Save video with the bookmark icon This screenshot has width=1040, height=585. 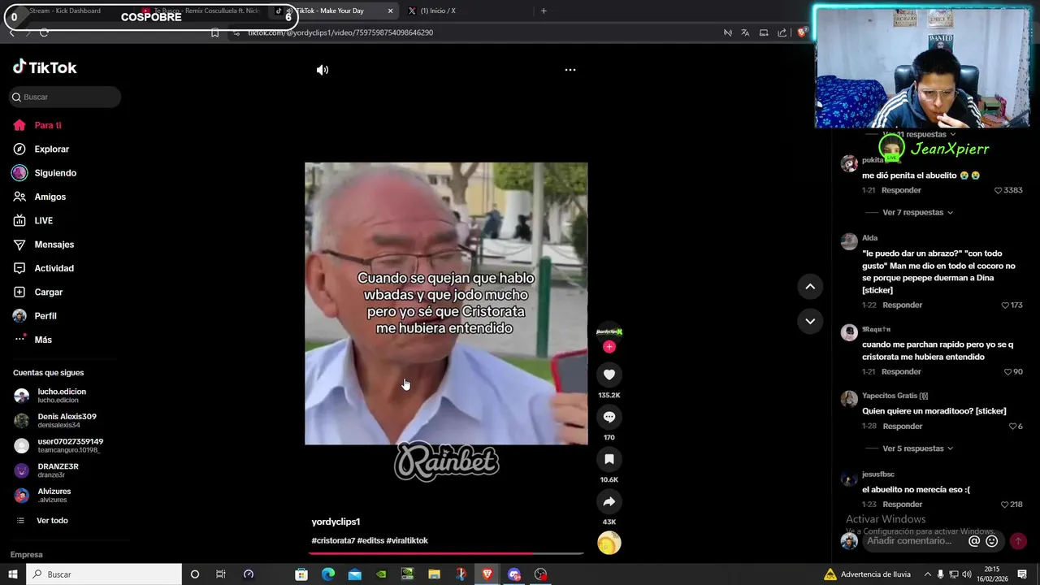coord(609,459)
